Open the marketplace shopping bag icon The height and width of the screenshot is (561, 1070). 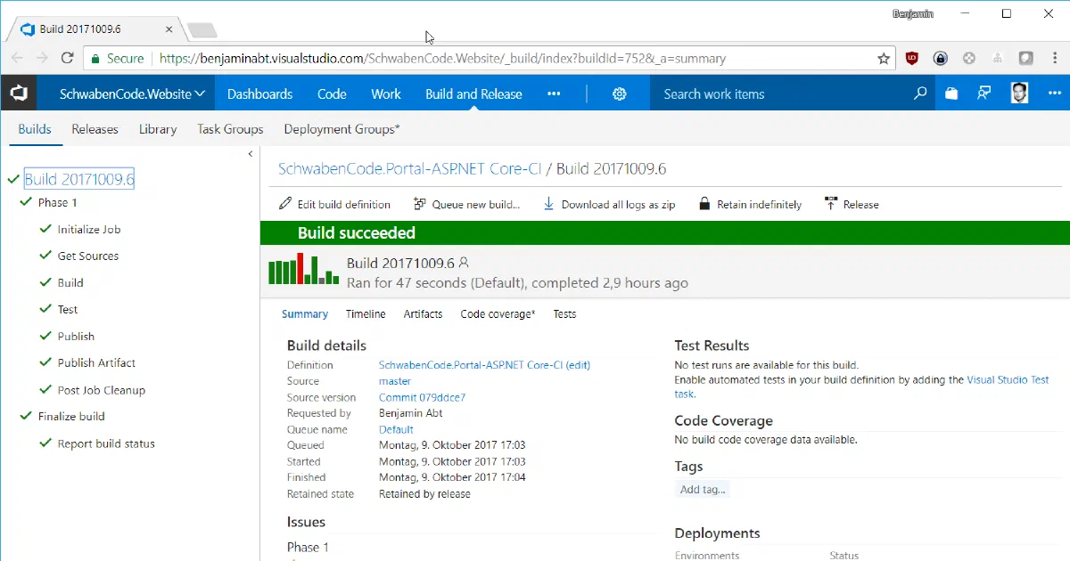pos(951,93)
